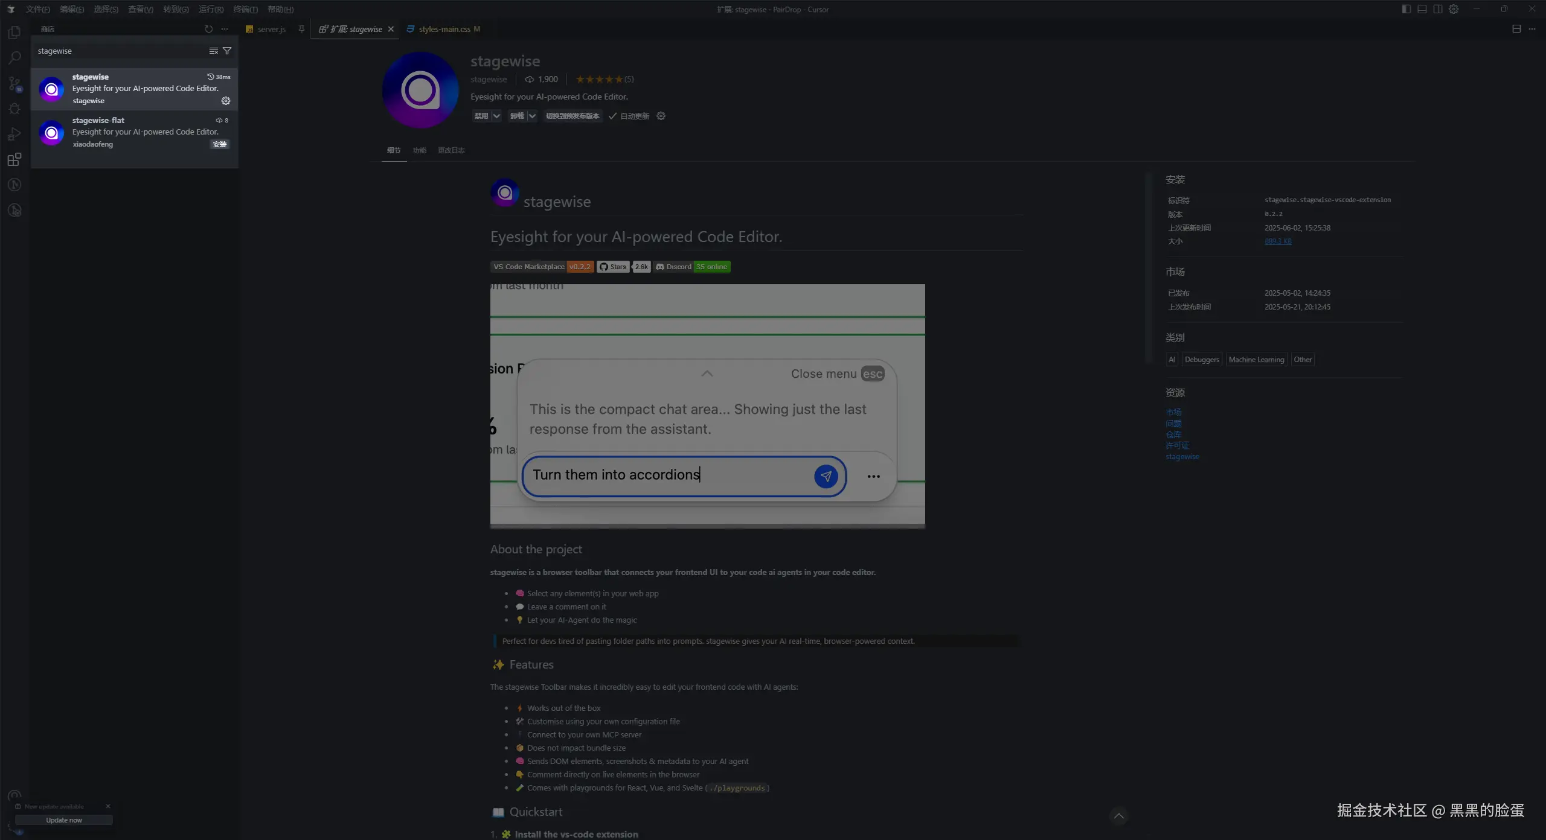This screenshot has width=1546, height=840.
Task: Open the changelog (更改日志) tab
Action: (x=451, y=150)
